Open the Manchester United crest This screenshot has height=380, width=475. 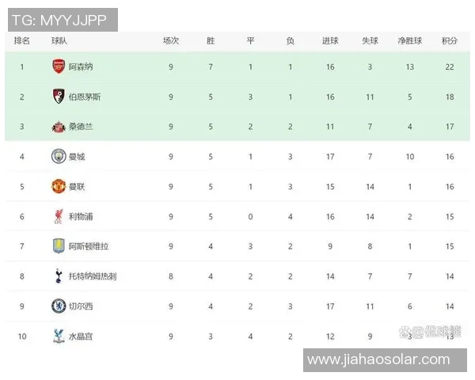59,186
